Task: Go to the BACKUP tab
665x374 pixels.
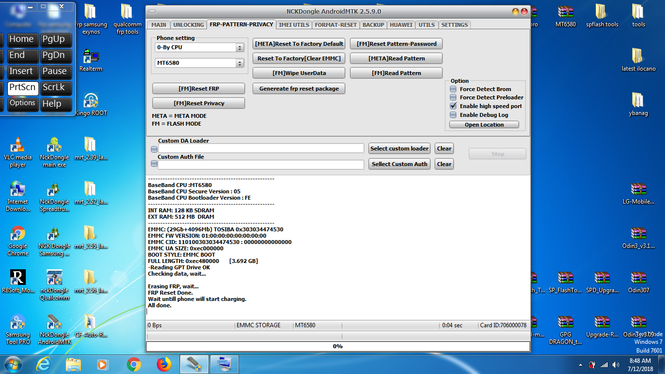Action: (373, 25)
